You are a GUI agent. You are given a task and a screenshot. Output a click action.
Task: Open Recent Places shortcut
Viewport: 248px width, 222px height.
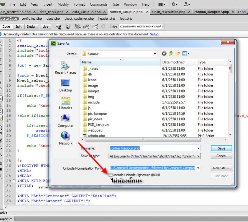tap(65, 68)
